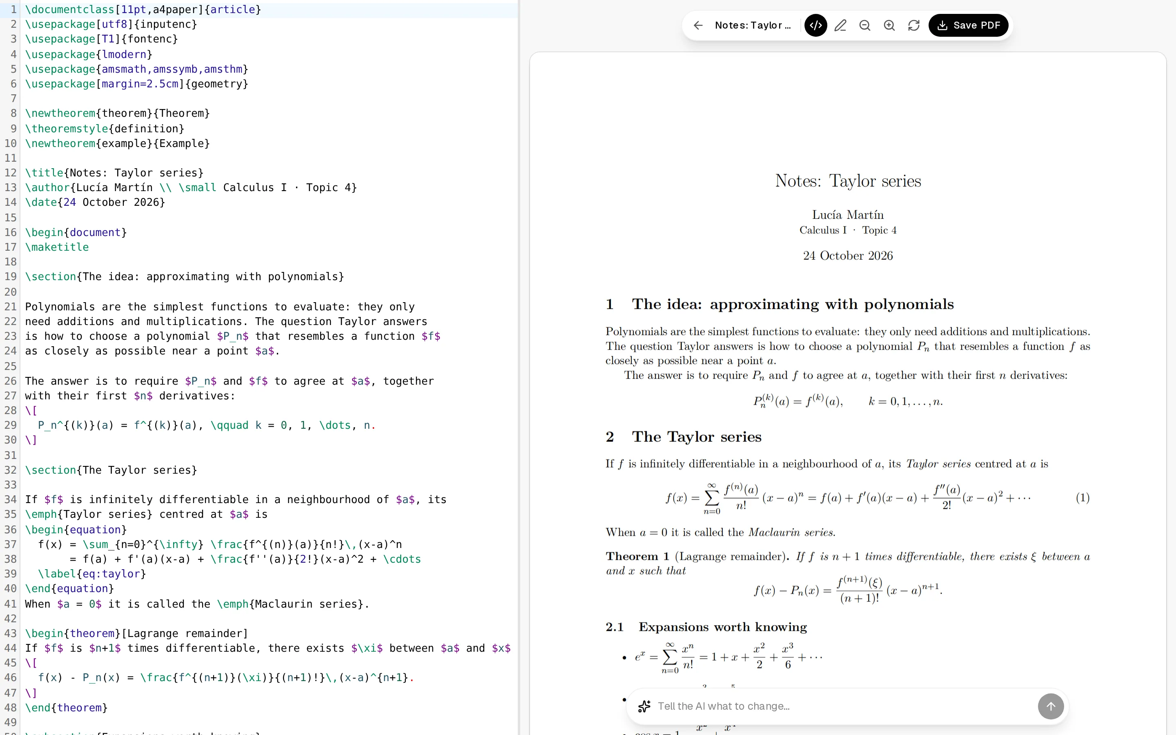This screenshot has height=735, width=1176.
Task: Click \usepackage{lmodern} line
Action: [89, 54]
